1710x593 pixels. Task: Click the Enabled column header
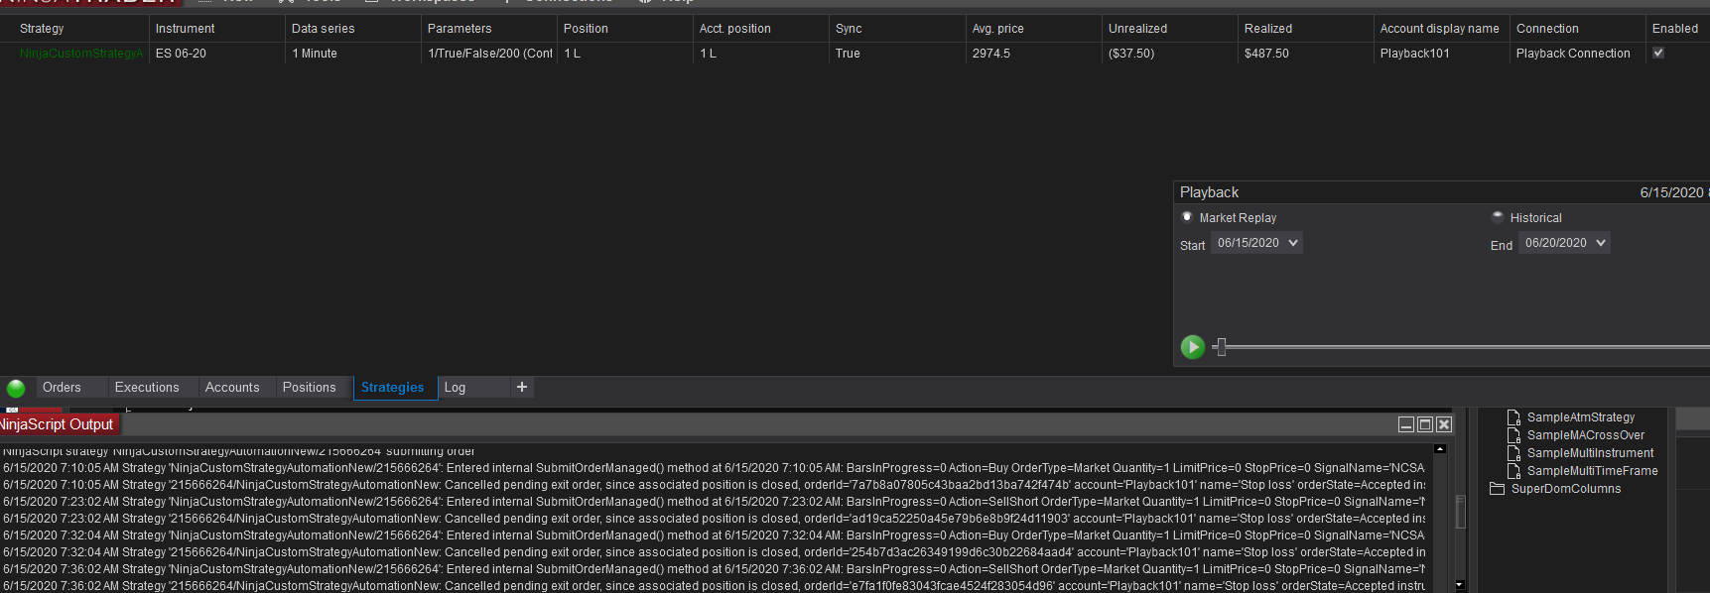[1676, 29]
